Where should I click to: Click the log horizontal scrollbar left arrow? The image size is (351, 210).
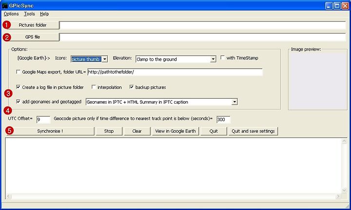[8, 196]
